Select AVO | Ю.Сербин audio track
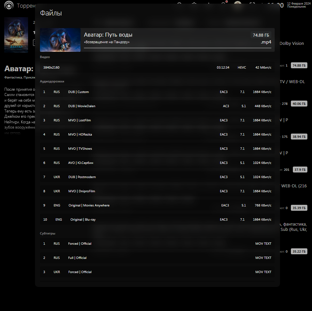Viewport: 312px width, 311px height. click(157, 163)
